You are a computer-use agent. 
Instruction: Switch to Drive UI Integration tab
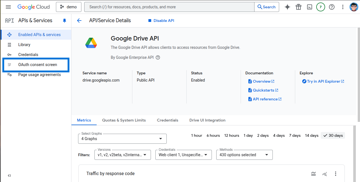(x=207, y=120)
